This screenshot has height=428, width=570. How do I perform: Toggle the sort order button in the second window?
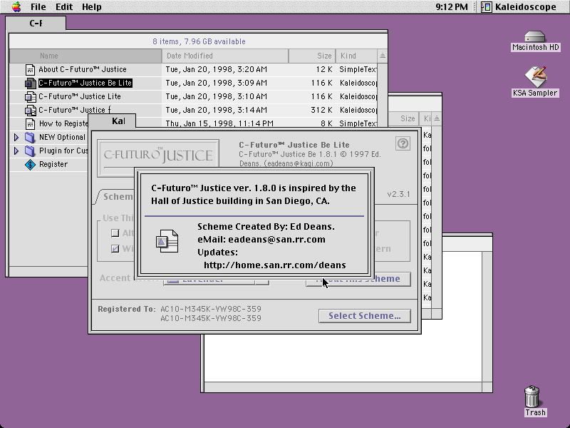tap(437, 118)
